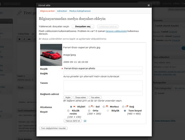
Task: Select Küçük resim size option
Action: pyautogui.click(x=68, y=111)
